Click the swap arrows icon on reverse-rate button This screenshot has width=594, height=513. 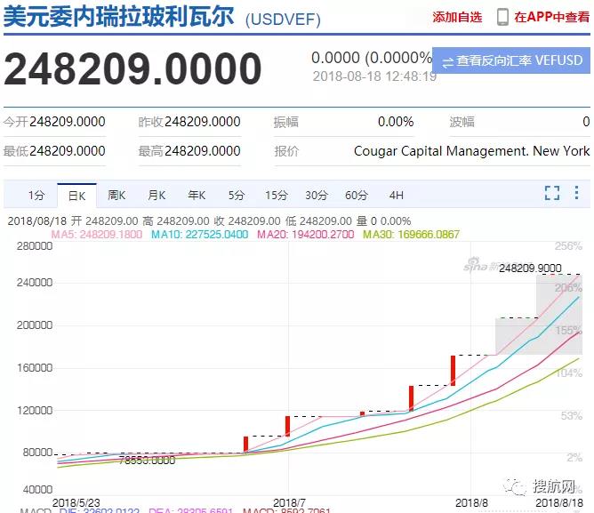point(445,61)
